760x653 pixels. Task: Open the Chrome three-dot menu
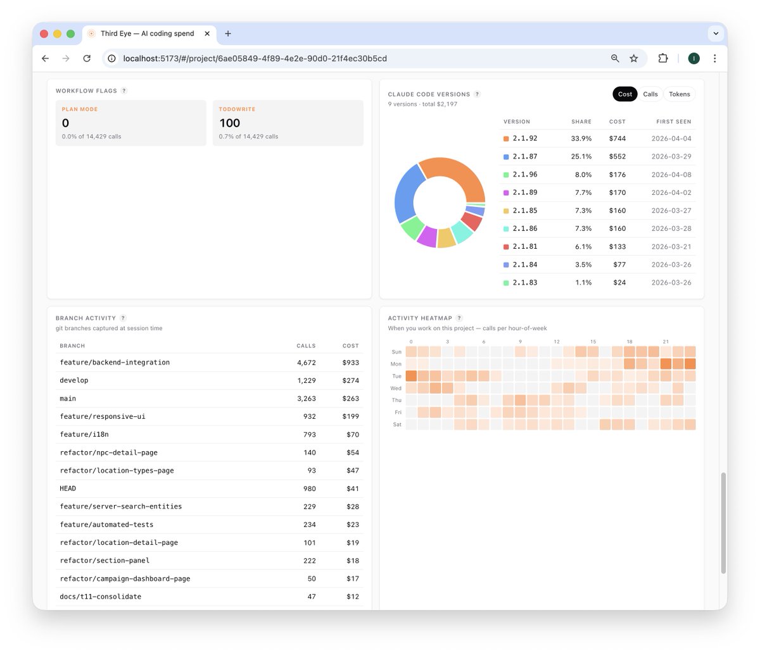pyautogui.click(x=714, y=58)
